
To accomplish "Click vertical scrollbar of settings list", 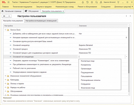I will coord(129,50).
